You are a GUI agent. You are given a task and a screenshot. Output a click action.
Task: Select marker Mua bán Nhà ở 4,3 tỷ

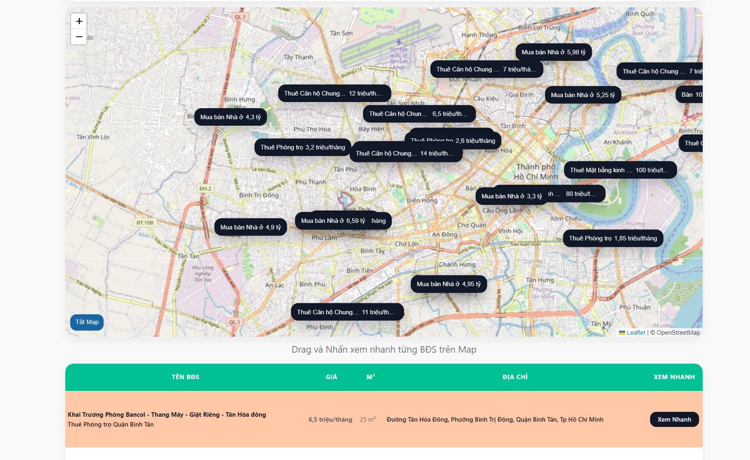[x=231, y=117]
